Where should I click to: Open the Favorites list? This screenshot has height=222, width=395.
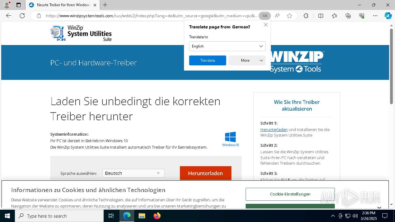pos(335,16)
